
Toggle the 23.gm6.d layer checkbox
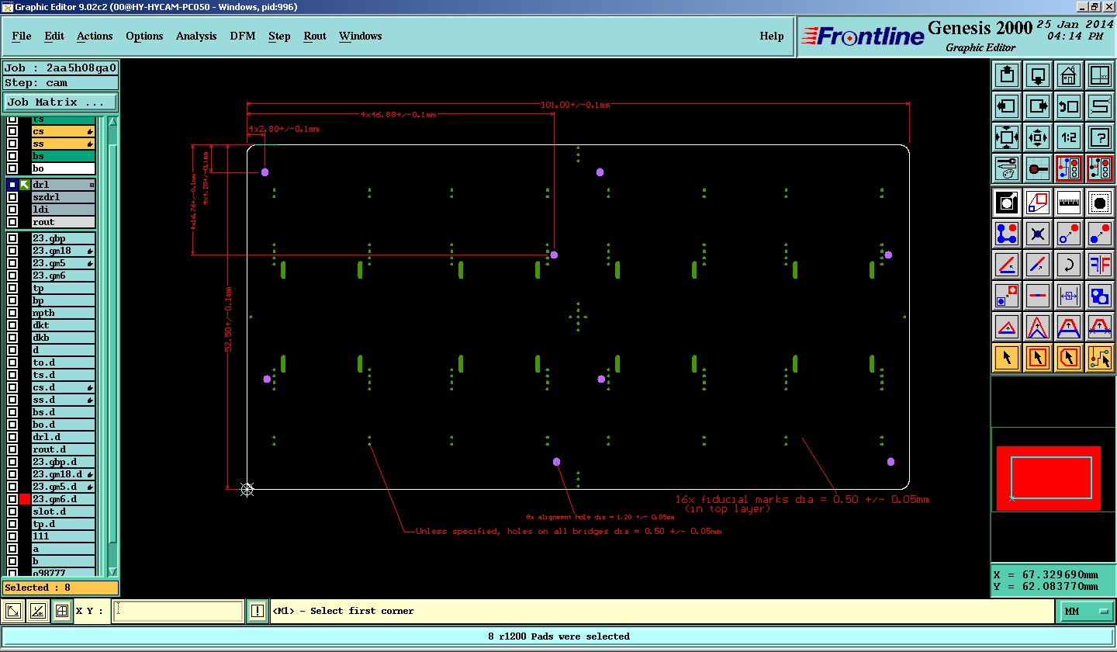[x=12, y=499]
